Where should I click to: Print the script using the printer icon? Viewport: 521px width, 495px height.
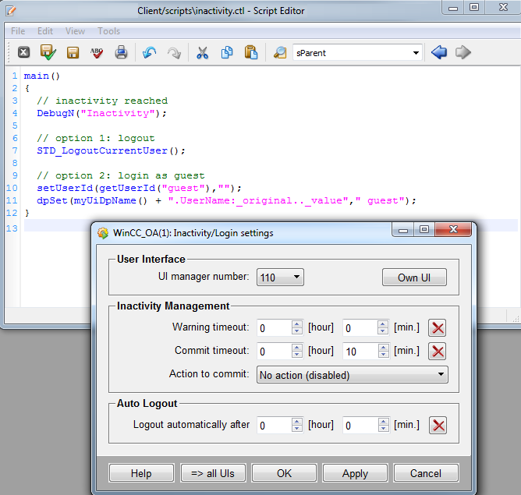click(122, 53)
